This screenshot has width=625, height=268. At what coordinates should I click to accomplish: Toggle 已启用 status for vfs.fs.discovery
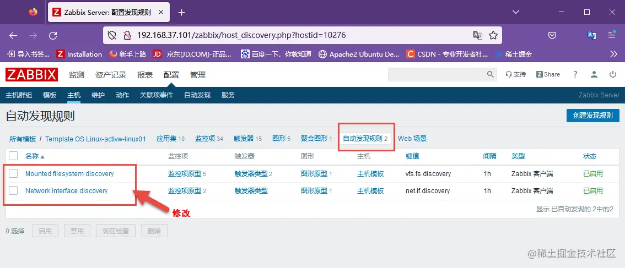(x=592, y=174)
